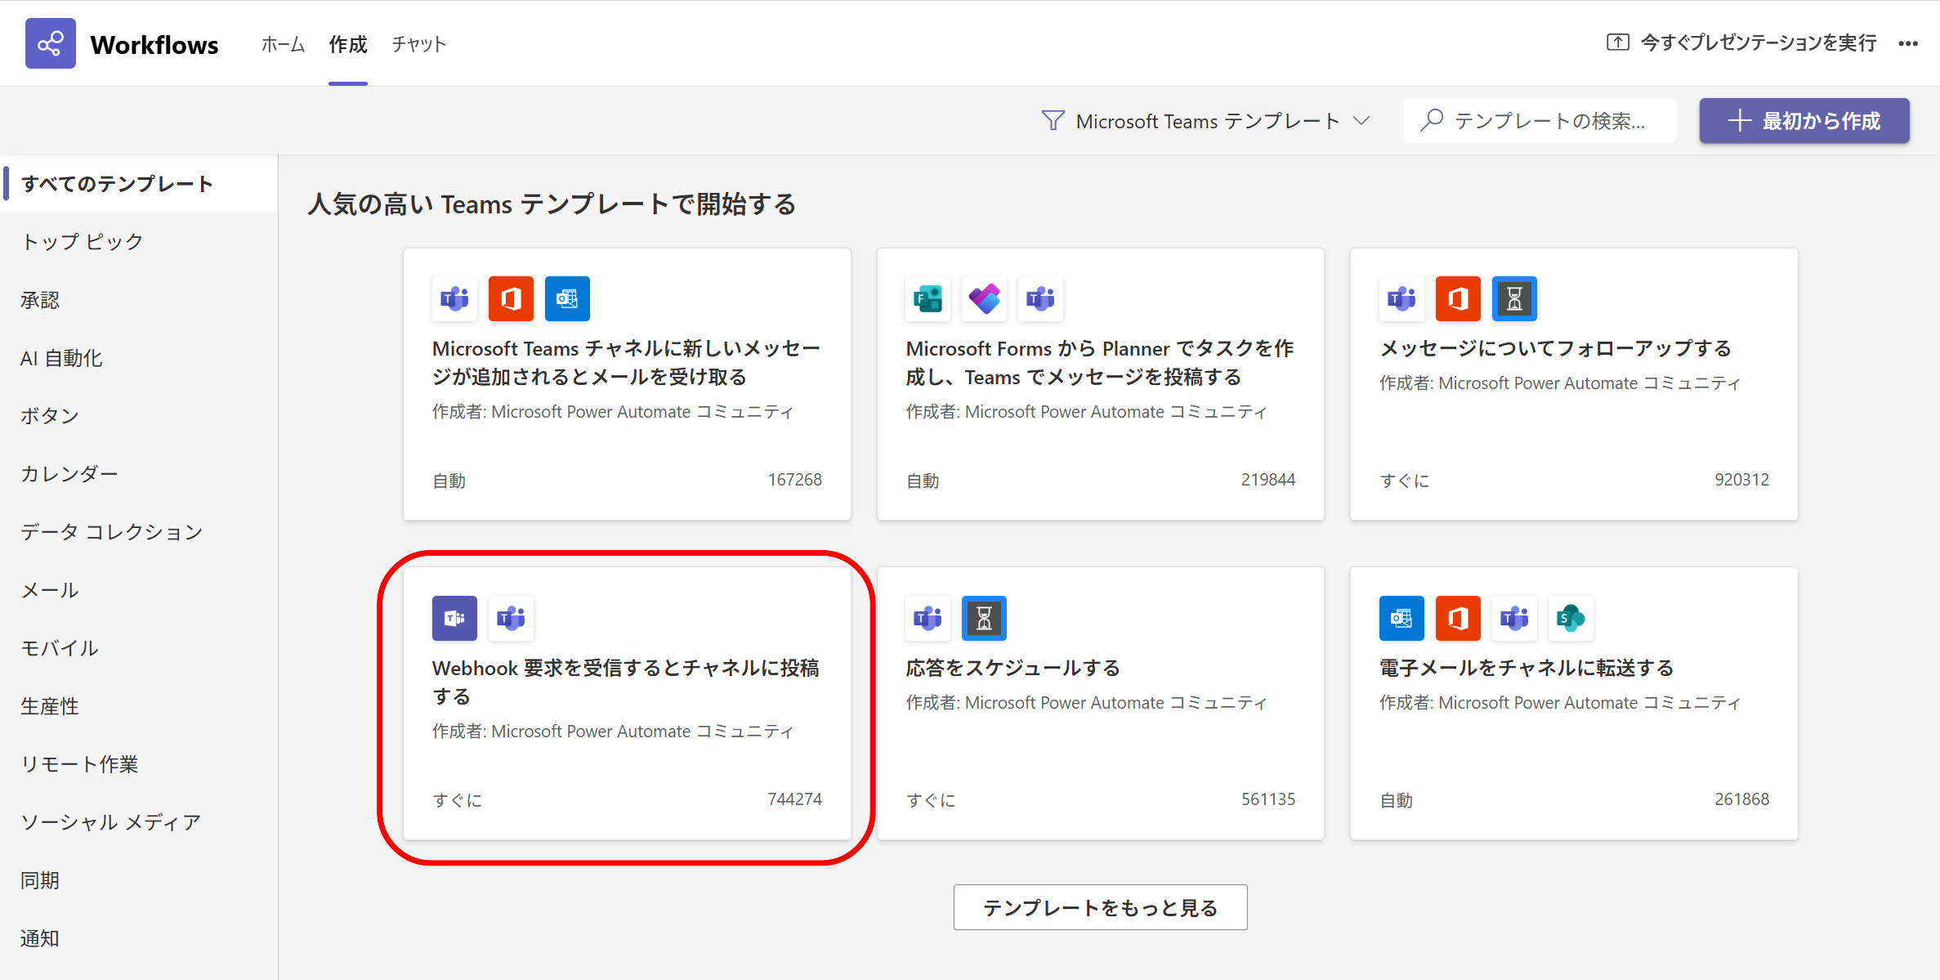Click Outlook icon on forward email card
Viewport: 1940px width, 980px height.
coord(1401,618)
